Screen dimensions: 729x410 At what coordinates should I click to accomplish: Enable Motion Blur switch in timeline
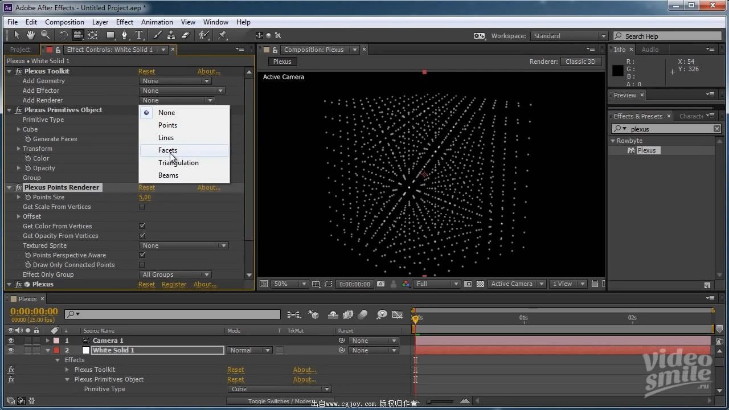coord(363,314)
